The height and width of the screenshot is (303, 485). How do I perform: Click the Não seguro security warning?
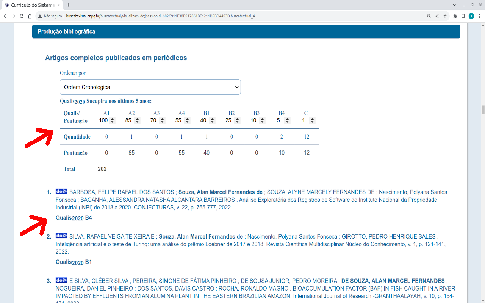point(50,16)
